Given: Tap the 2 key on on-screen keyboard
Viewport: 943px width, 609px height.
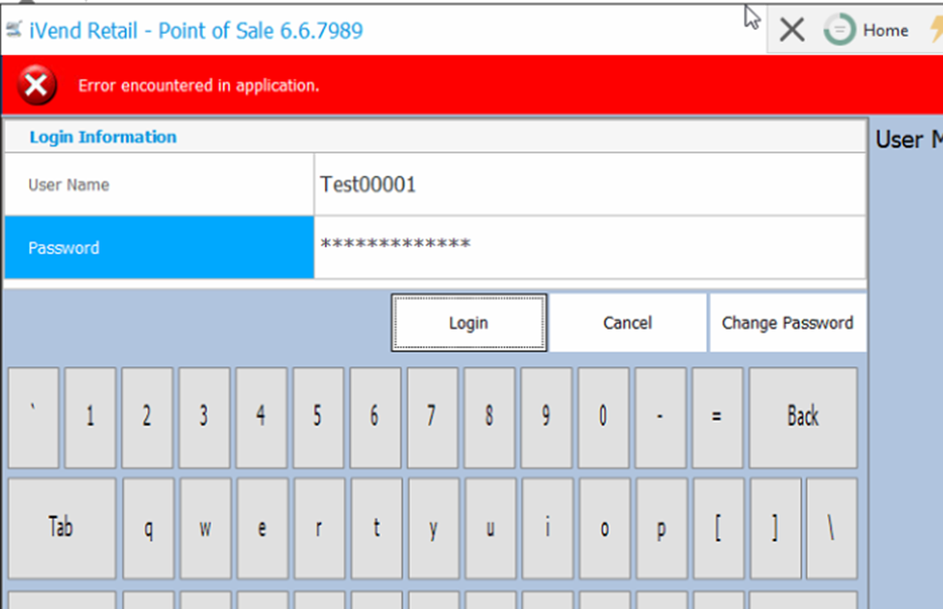Looking at the screenshot, I should (147, 418).
